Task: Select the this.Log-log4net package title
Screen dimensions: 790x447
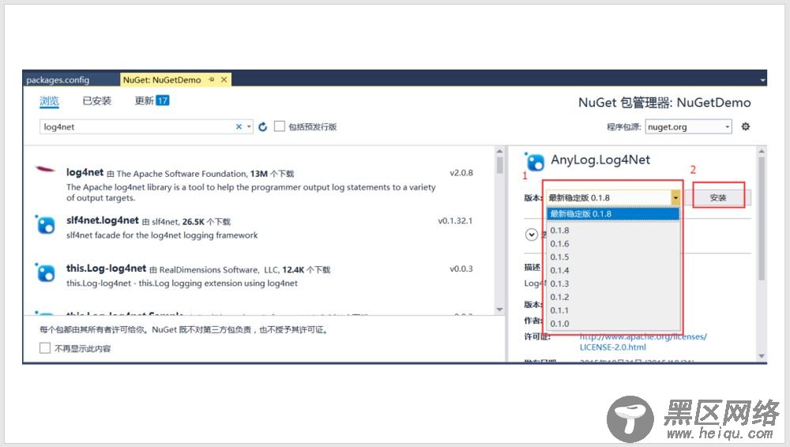Action: coord(107,268)
